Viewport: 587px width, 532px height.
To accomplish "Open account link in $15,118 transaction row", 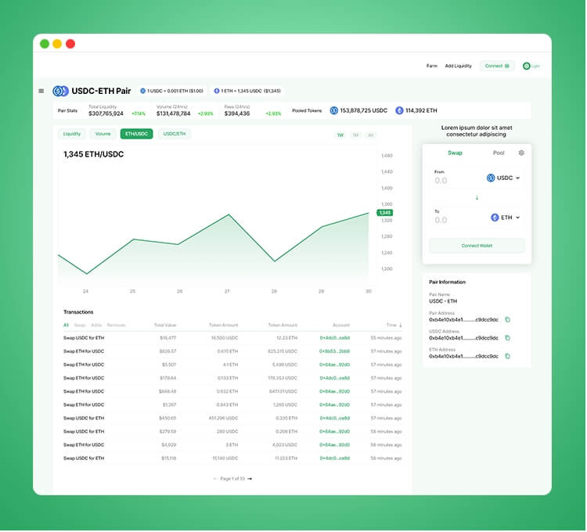I will (335, 459).
